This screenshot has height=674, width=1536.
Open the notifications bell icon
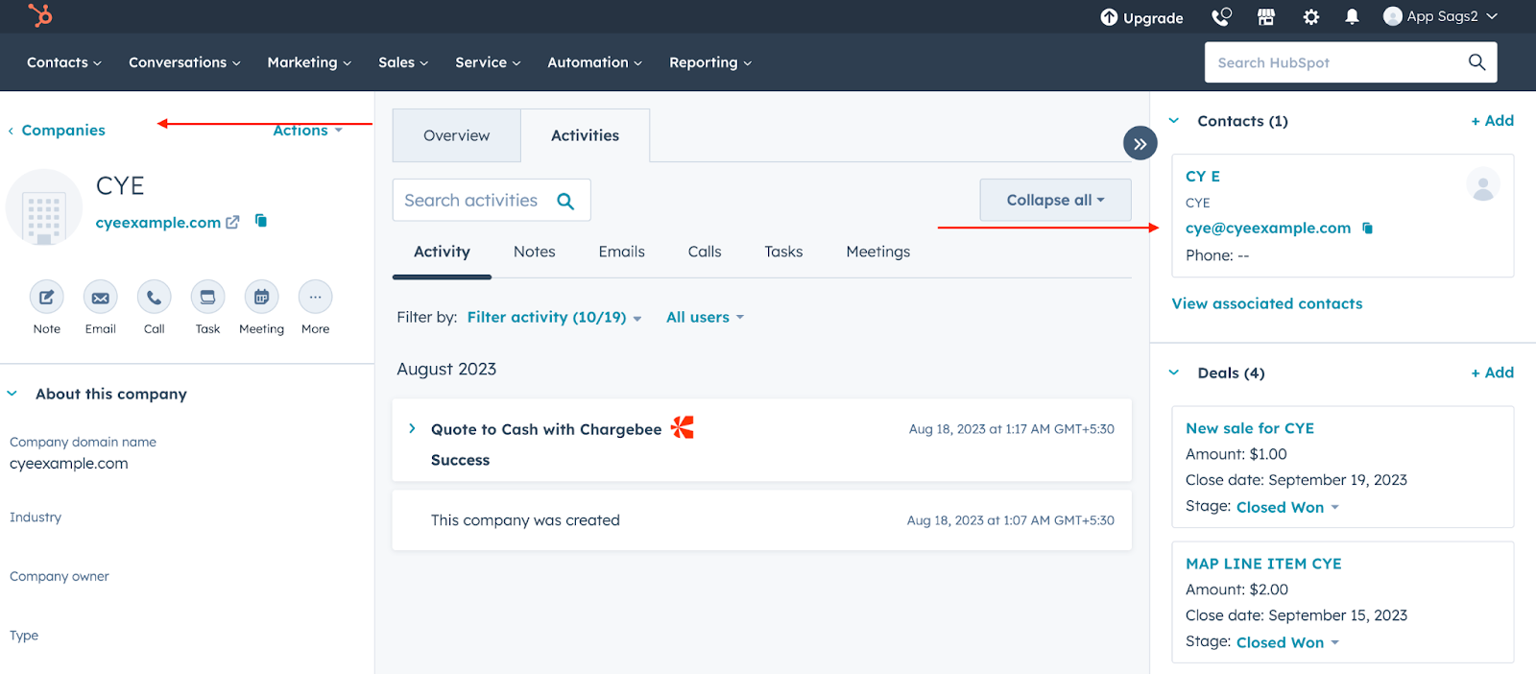(1352, 17)
